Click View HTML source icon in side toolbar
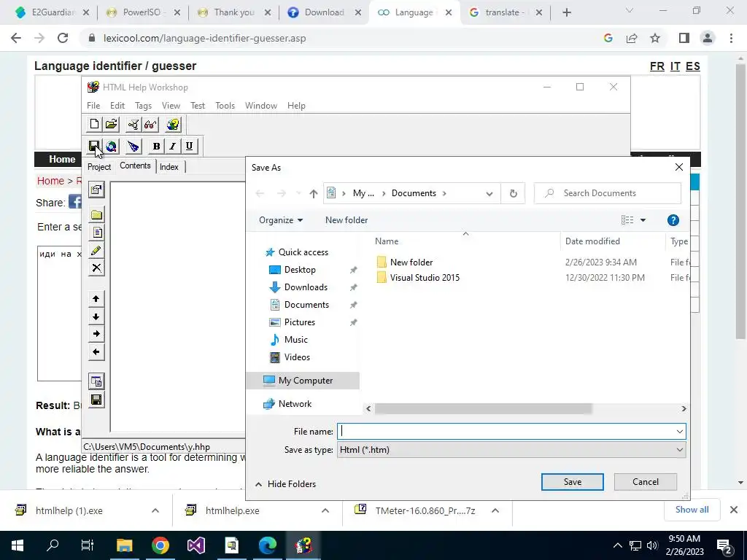The image size is (747, 560). click(96, 381)
